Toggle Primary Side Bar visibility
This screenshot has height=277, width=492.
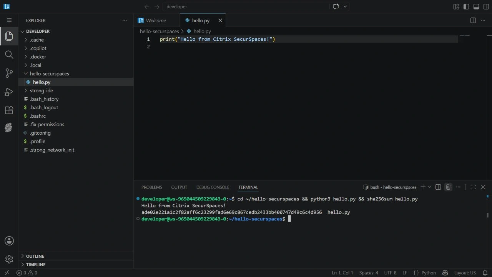466,7
